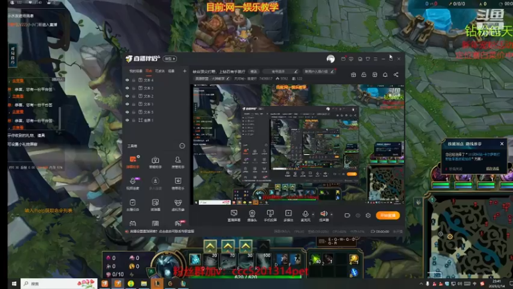
Task: Open the 主播任务 tool icon
Action: [133, 205]
